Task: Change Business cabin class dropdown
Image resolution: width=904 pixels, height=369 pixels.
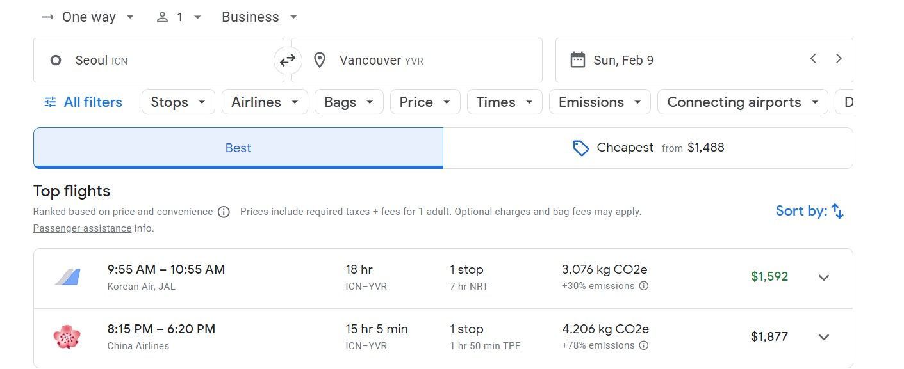Action: point(259,17)
